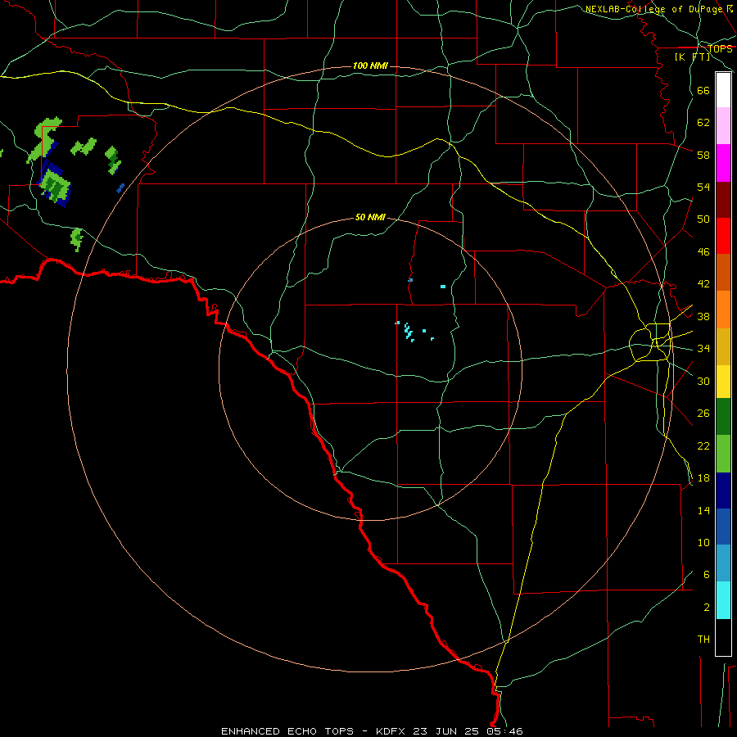Click the gold legend swatch
The width and height of the screenshot is (737, 737).
point(723,347)
